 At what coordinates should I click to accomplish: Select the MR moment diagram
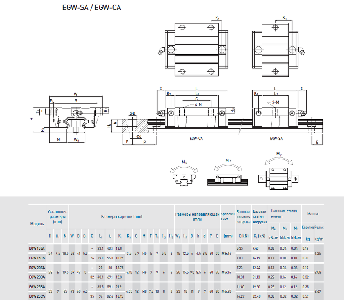tap(184, 173)
